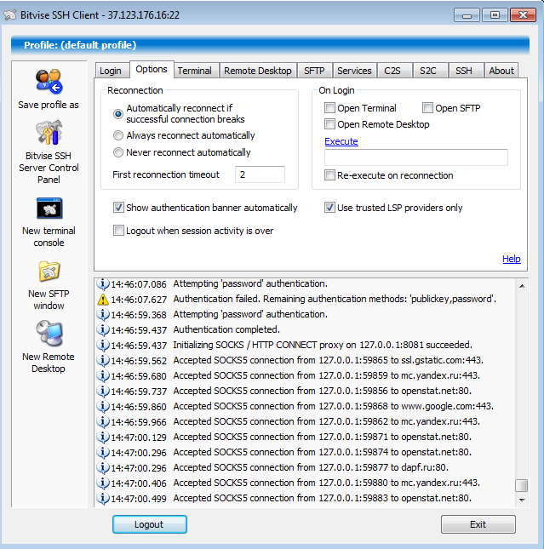The width and height of the screenshot is (544, 549).
Task: Click info icon of 14:47:00.499 log entry
Action: pos(103,498)
